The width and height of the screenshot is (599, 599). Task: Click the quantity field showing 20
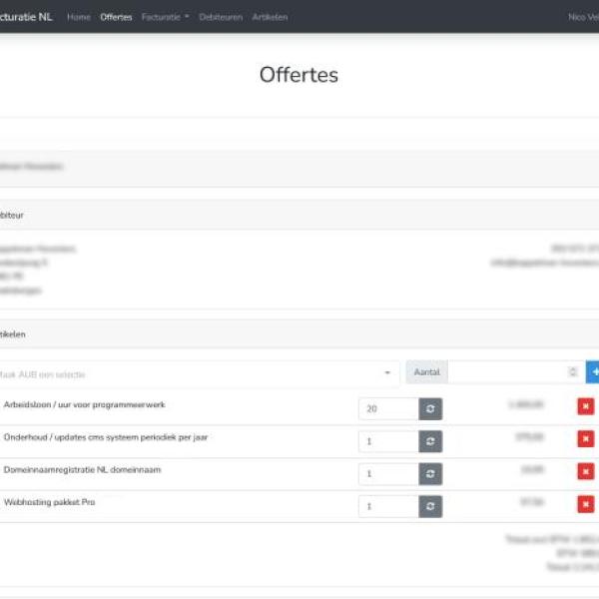[387, 409]
